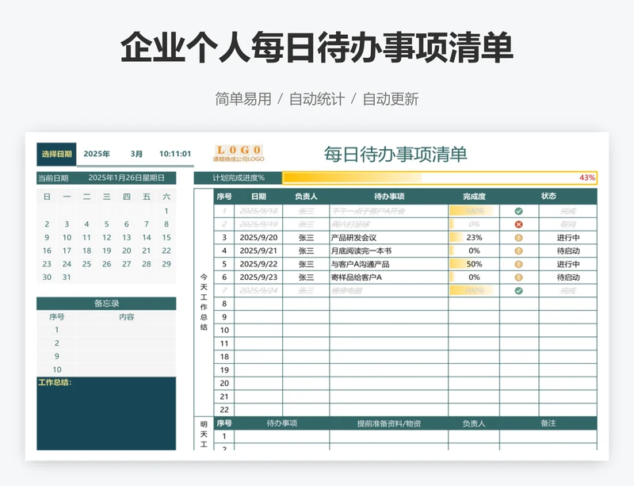Click the red cancel icon in row 2
This screenshot has height=486, width=634.
pyautogui.click(x=518, y=224)
